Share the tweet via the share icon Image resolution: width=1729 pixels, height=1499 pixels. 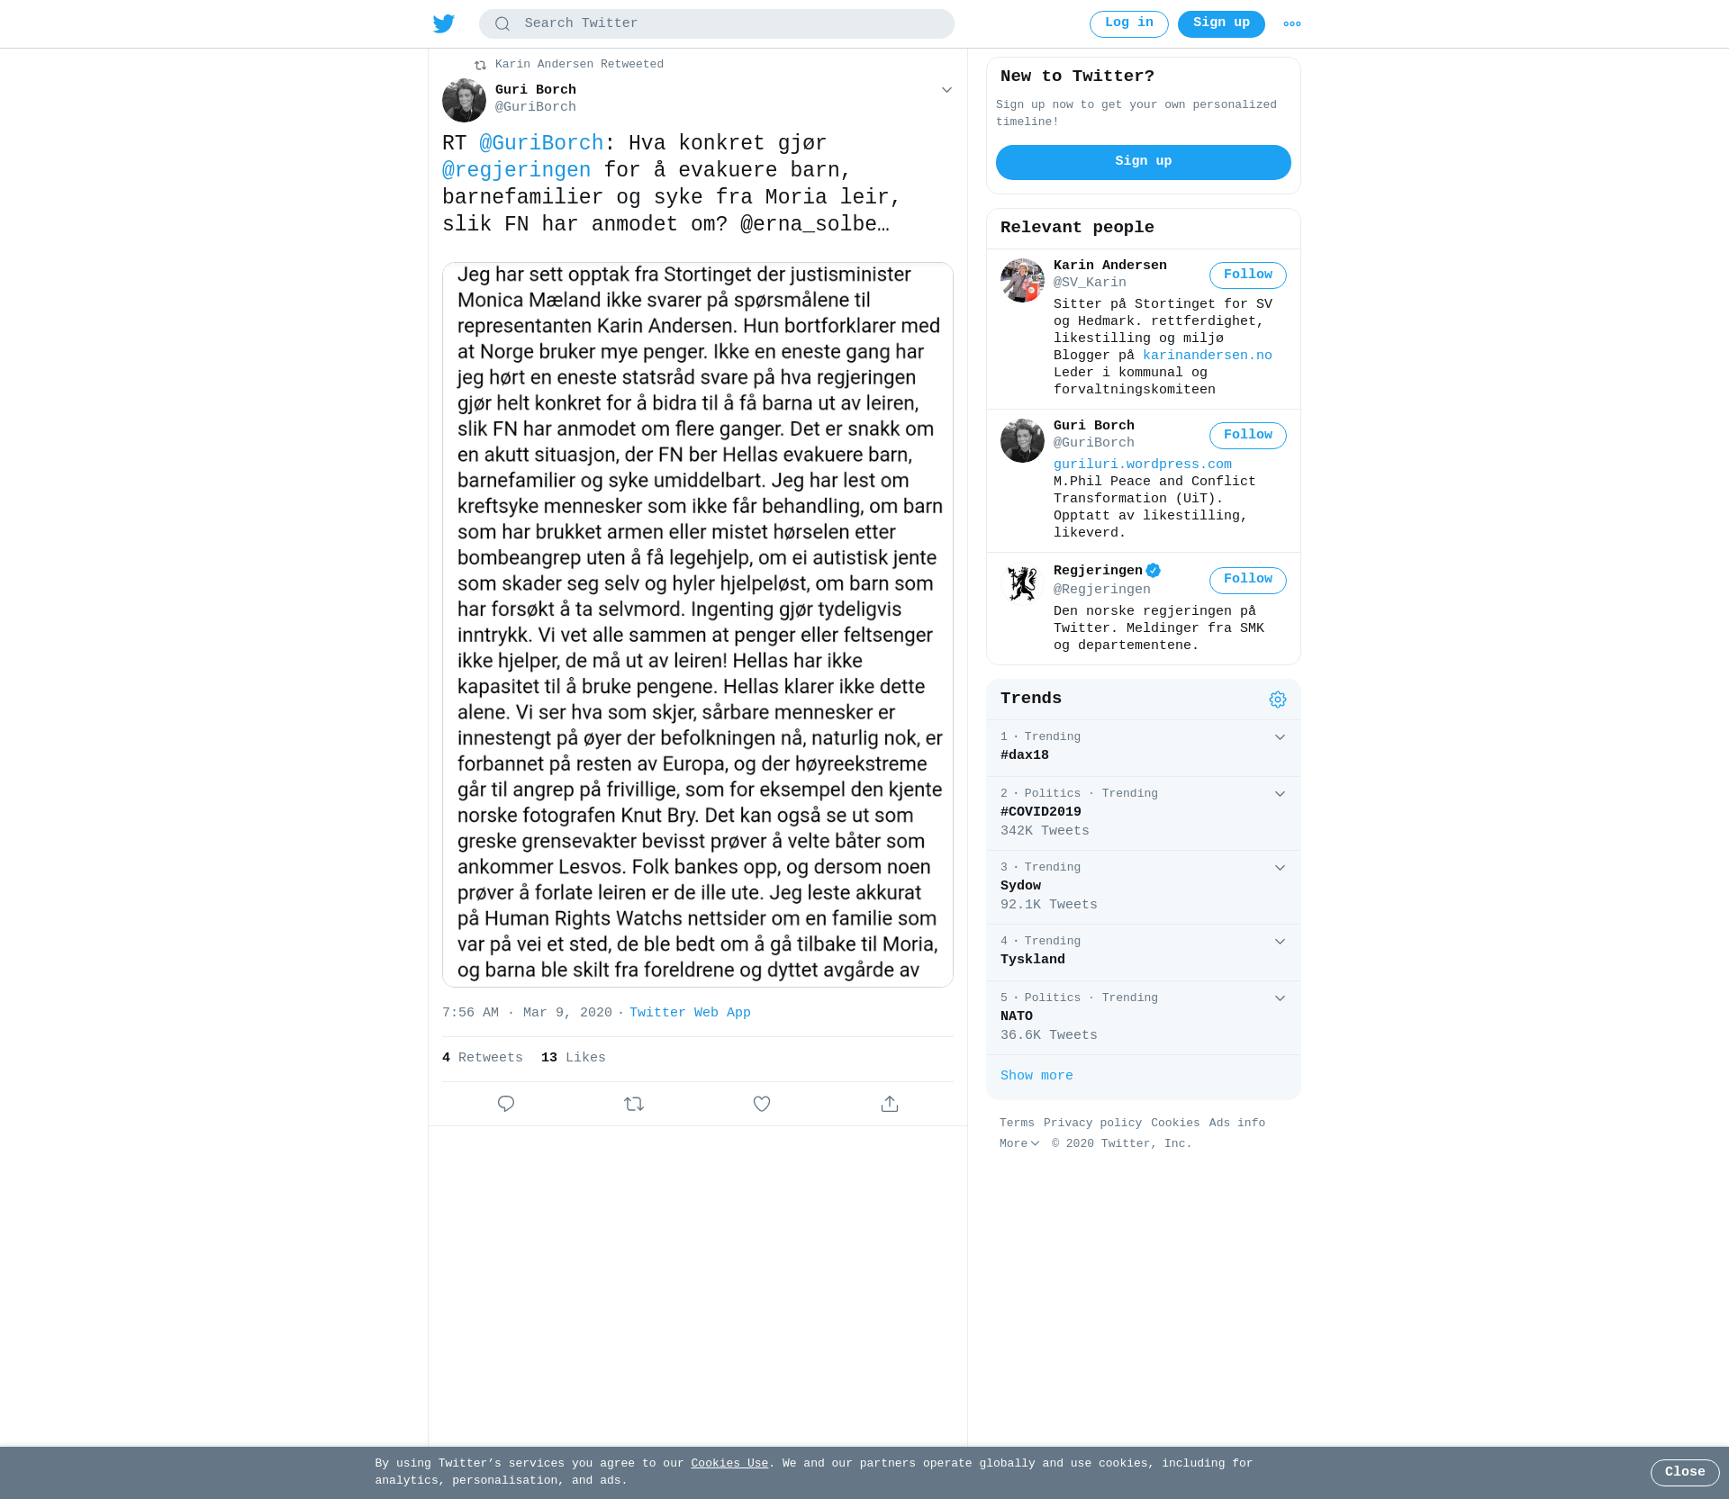(890, 1104)
